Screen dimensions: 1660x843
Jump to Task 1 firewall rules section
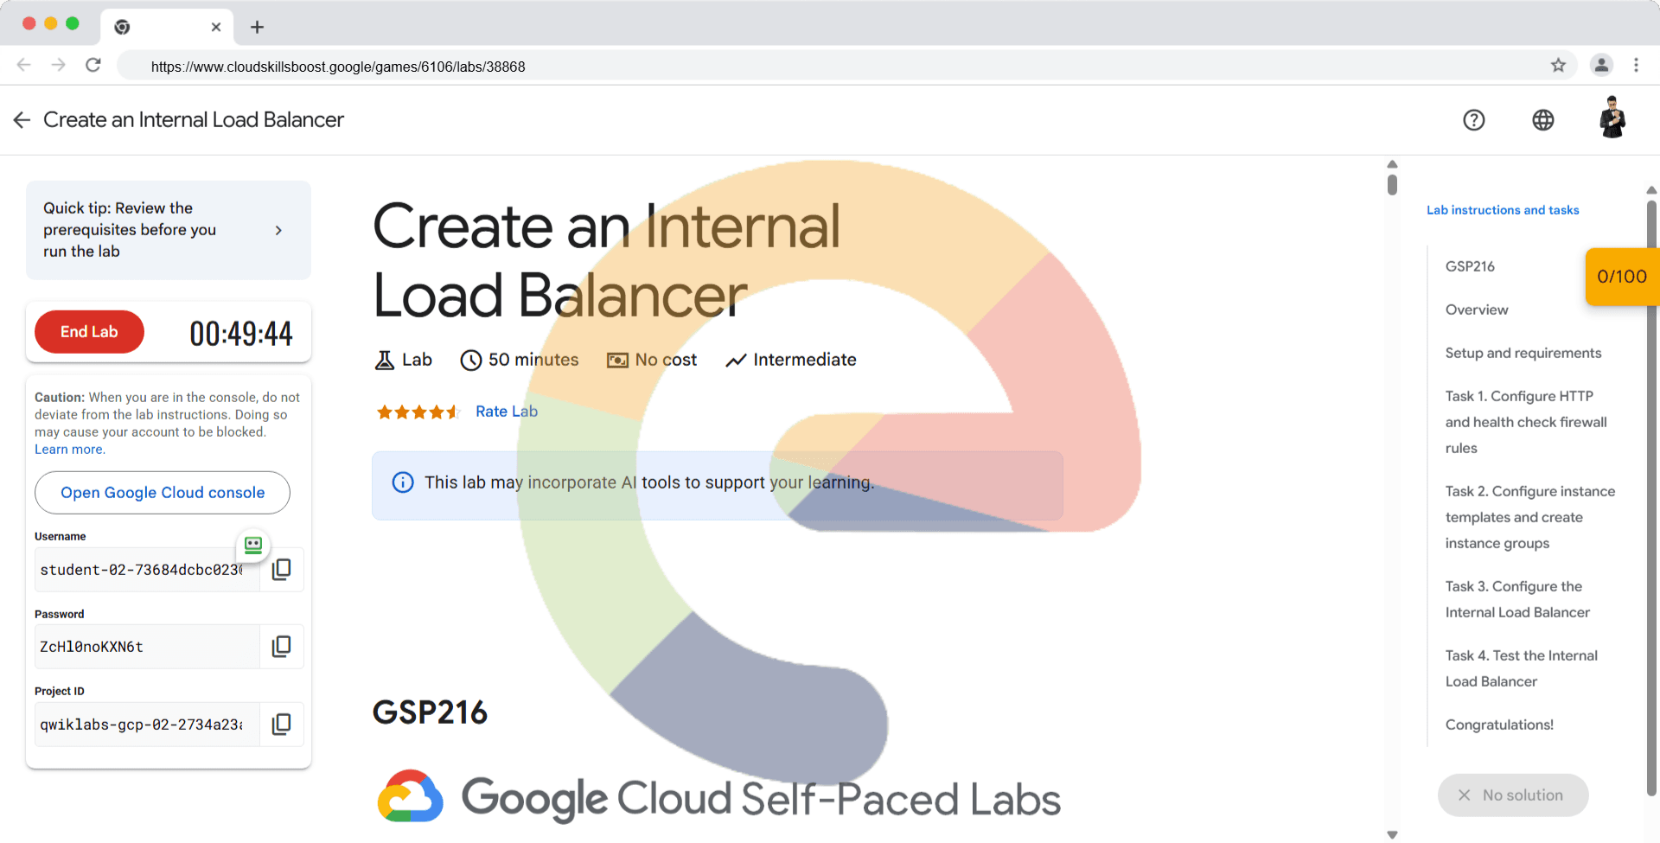1525,422
